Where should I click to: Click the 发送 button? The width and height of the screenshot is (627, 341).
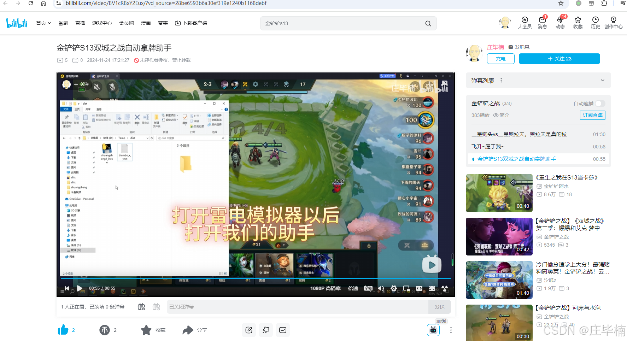[x=440, y=307]
